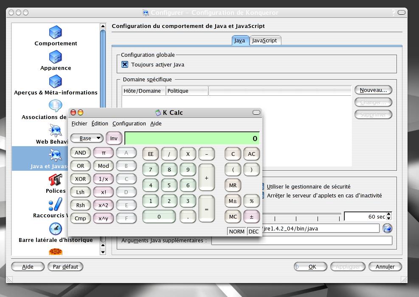Click the KCalc green display field
419x297 pixels.
click(x=192, y=139)
